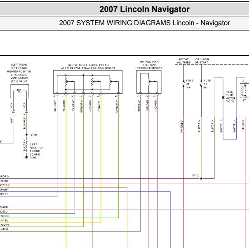This screenshot has width=249, height=248.
Task: Click the fuel tank pressure sensor potentiometer symbol
Action: pos(149,82)
